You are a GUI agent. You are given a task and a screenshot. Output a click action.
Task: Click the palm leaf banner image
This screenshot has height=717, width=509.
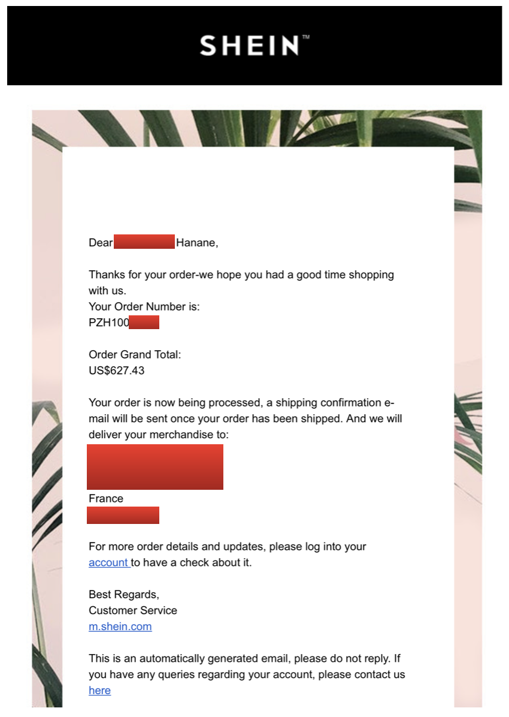[257, 128]
